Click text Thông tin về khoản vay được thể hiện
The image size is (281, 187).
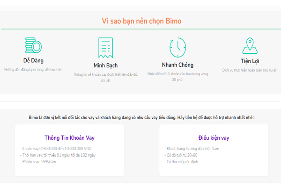coord(105,77)
